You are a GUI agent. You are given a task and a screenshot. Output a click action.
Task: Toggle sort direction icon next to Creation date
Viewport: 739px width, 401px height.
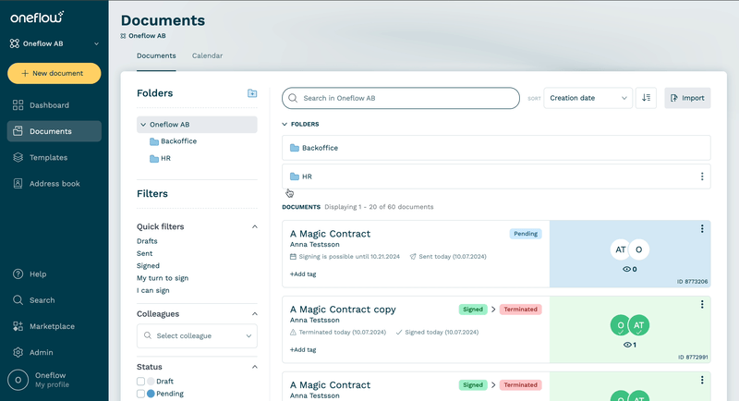pyautogui.click(x=646, y=98)
